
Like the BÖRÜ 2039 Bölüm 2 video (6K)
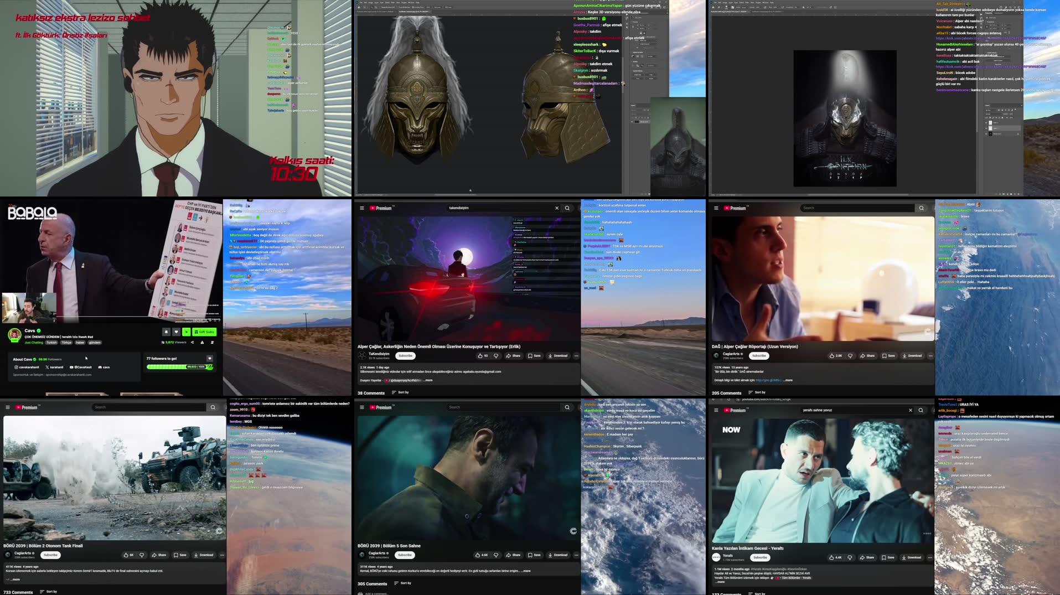click(128, 555)
